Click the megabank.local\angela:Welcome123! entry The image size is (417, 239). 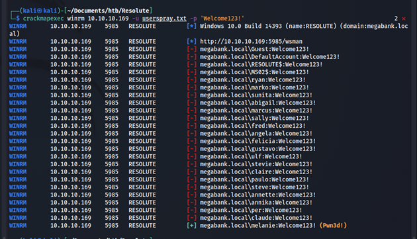click(x=256, y=134)
